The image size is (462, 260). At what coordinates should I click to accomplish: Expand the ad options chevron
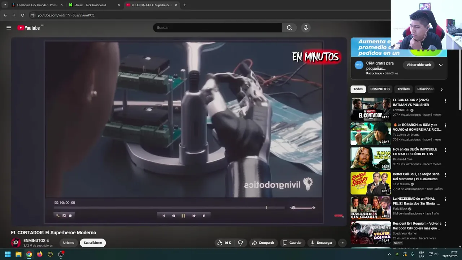click(x=441, y=65)
